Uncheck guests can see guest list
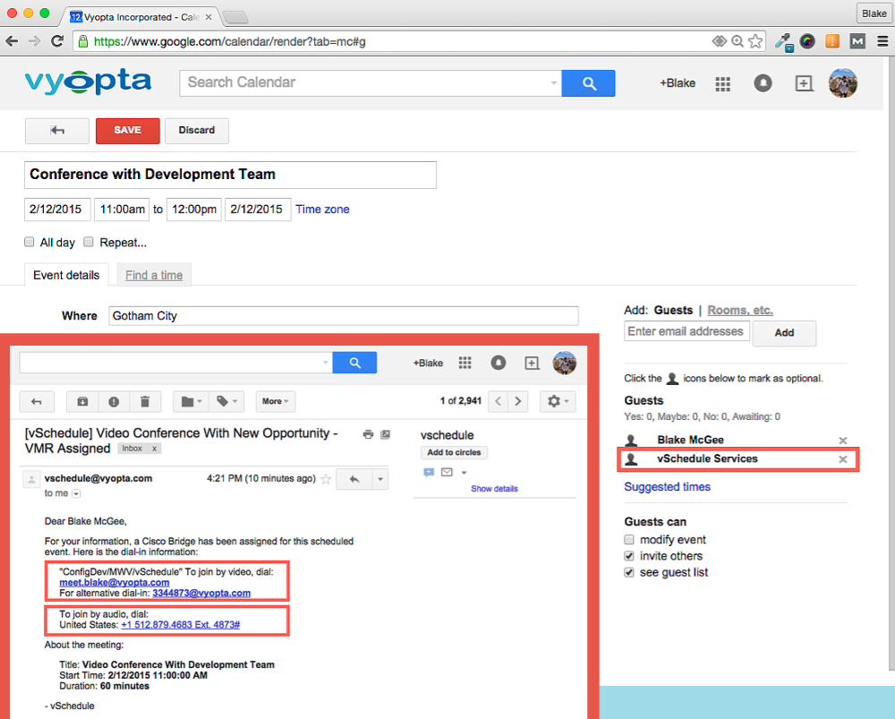 629,573
